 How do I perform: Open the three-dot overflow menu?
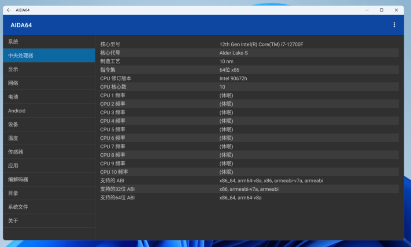coord(394,25)
